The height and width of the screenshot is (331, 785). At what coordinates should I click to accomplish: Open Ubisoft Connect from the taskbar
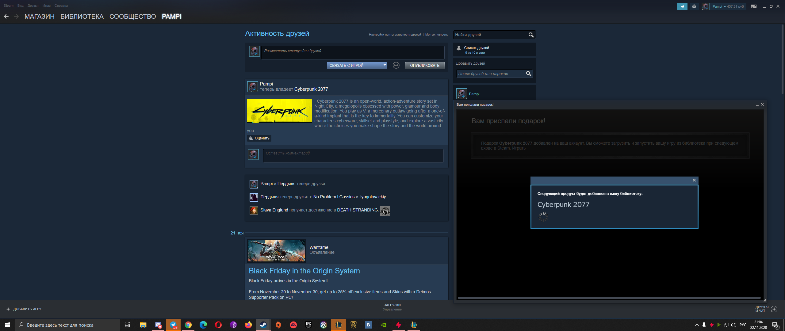(x=324, y=325)
